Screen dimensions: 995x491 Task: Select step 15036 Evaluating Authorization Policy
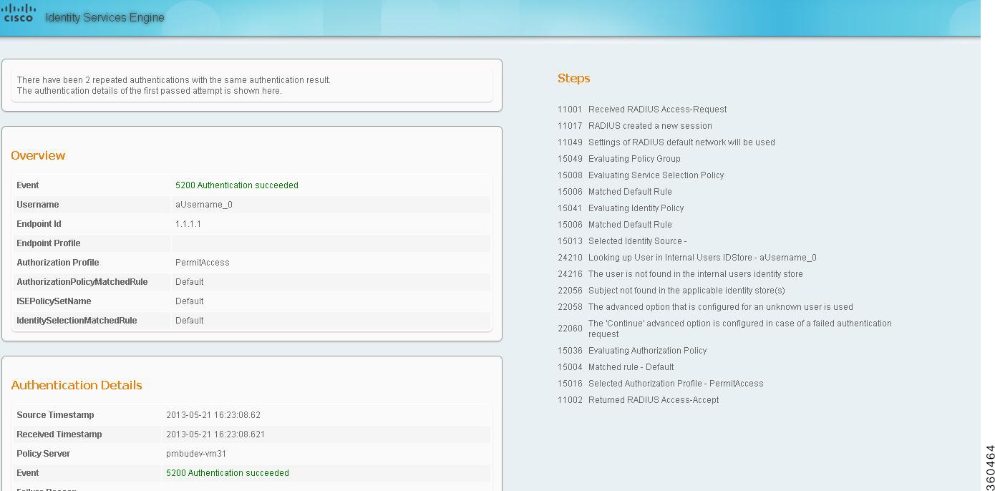point(632,351)
